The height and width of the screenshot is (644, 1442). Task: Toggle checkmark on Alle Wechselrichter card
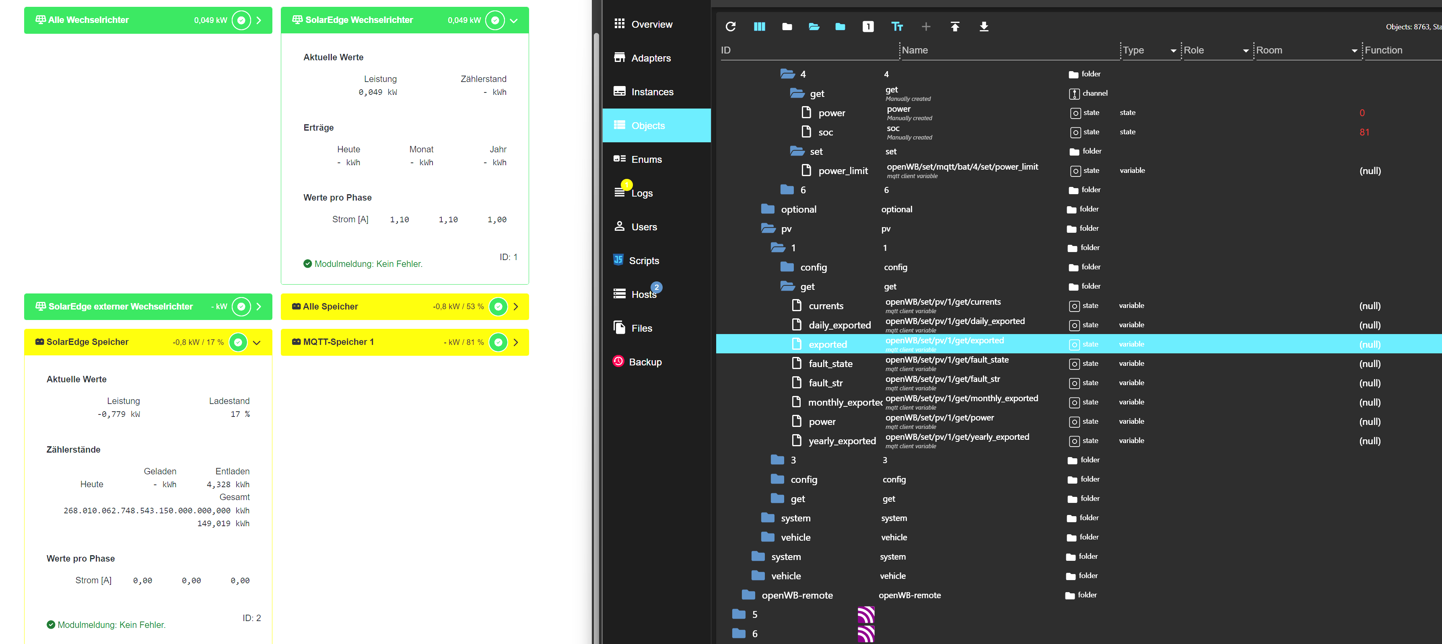click(x=241, y=20)
